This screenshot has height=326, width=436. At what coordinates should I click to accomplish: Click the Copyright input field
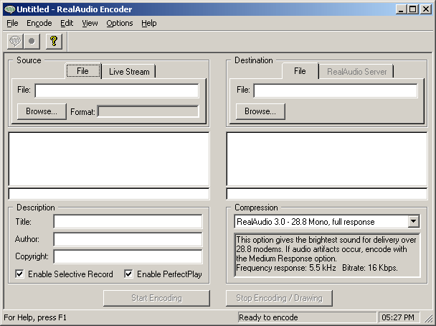128,256
